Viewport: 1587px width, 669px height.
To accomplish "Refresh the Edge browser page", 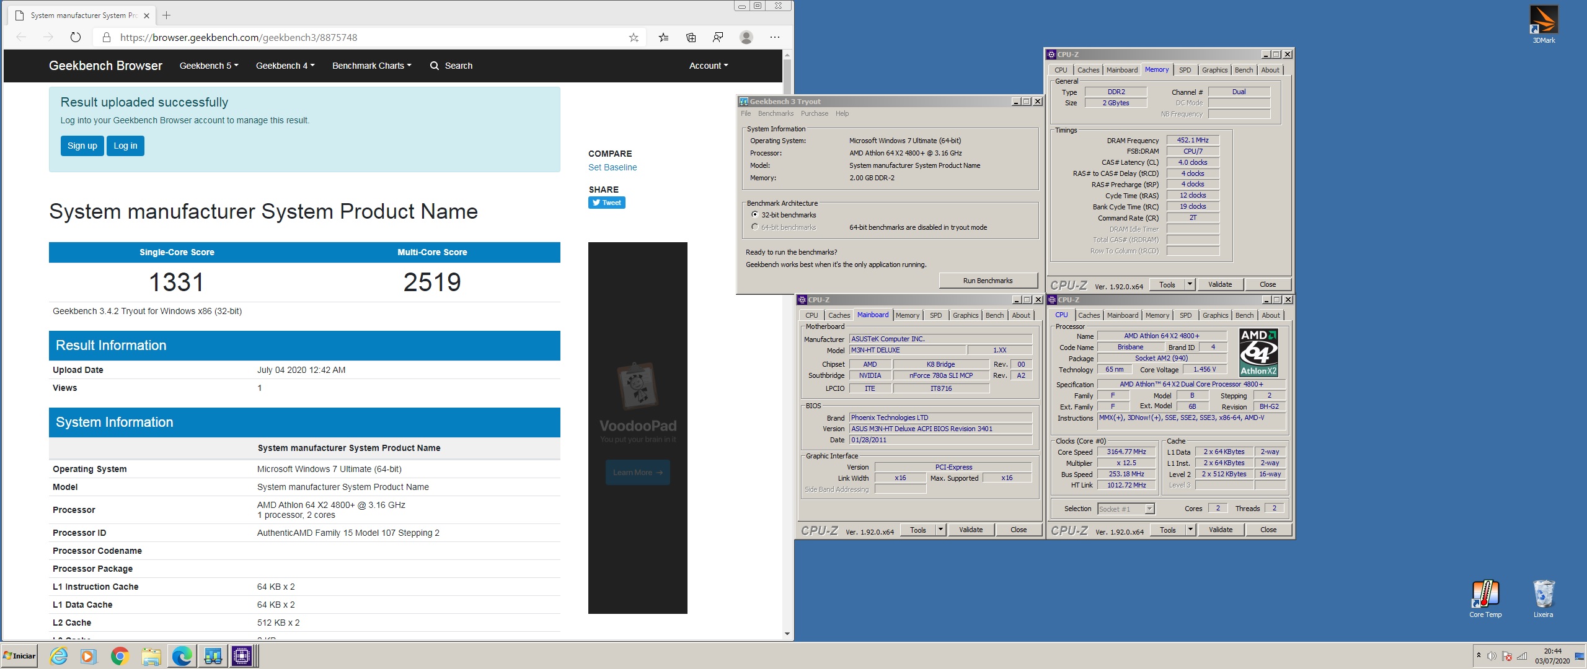I will [76, 37].
